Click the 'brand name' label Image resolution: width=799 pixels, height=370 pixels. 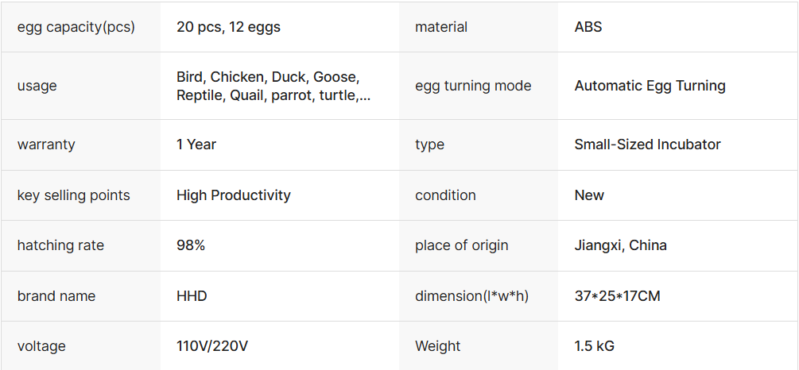point(56,296)
